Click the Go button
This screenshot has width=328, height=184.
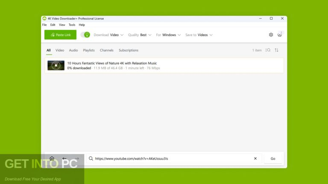click(273, 158)
